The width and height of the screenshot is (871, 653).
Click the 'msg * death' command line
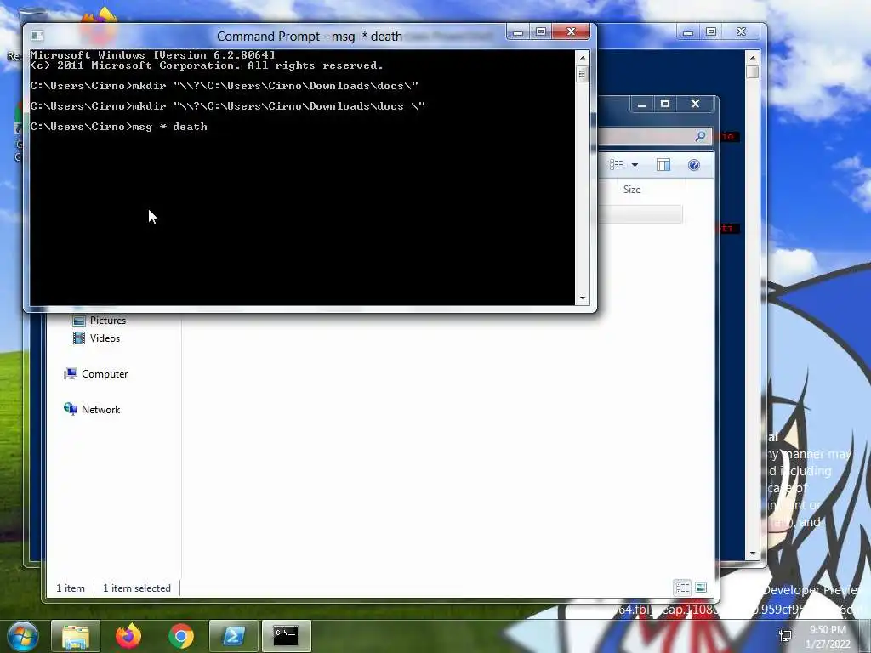pos(119,127)
